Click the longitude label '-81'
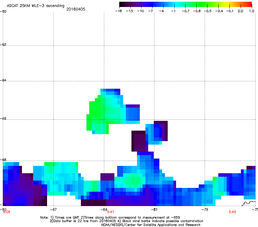The image size is (258, 227). coord(154,210)
